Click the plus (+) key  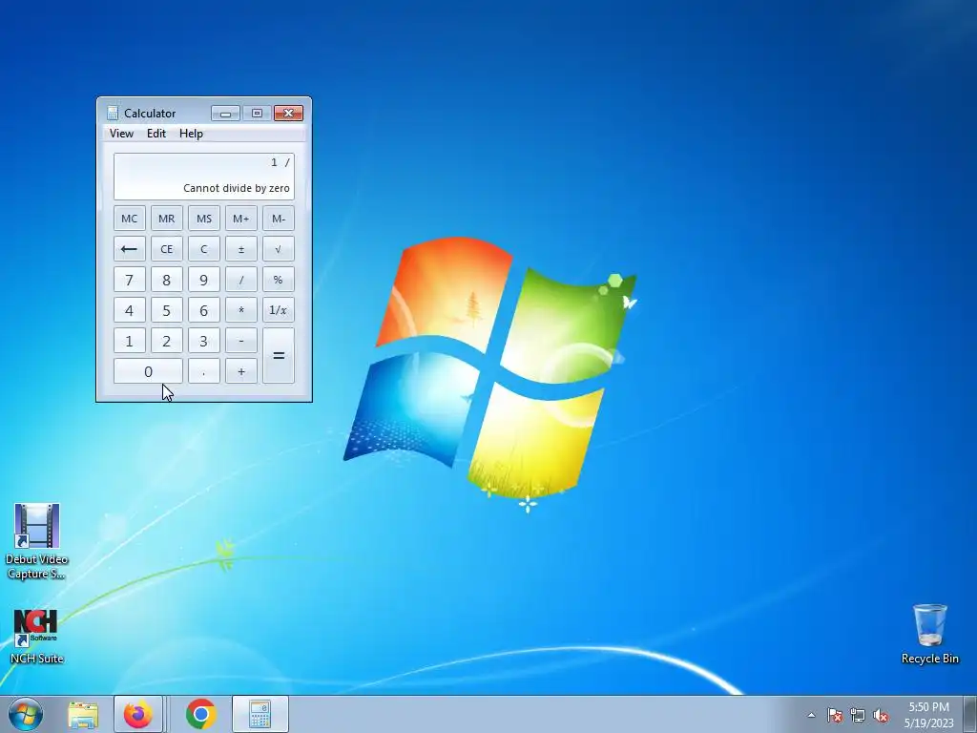241,371
